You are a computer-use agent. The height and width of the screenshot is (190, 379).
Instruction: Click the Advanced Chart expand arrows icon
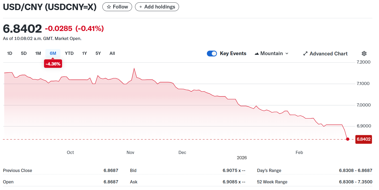[x=305, y=54]
